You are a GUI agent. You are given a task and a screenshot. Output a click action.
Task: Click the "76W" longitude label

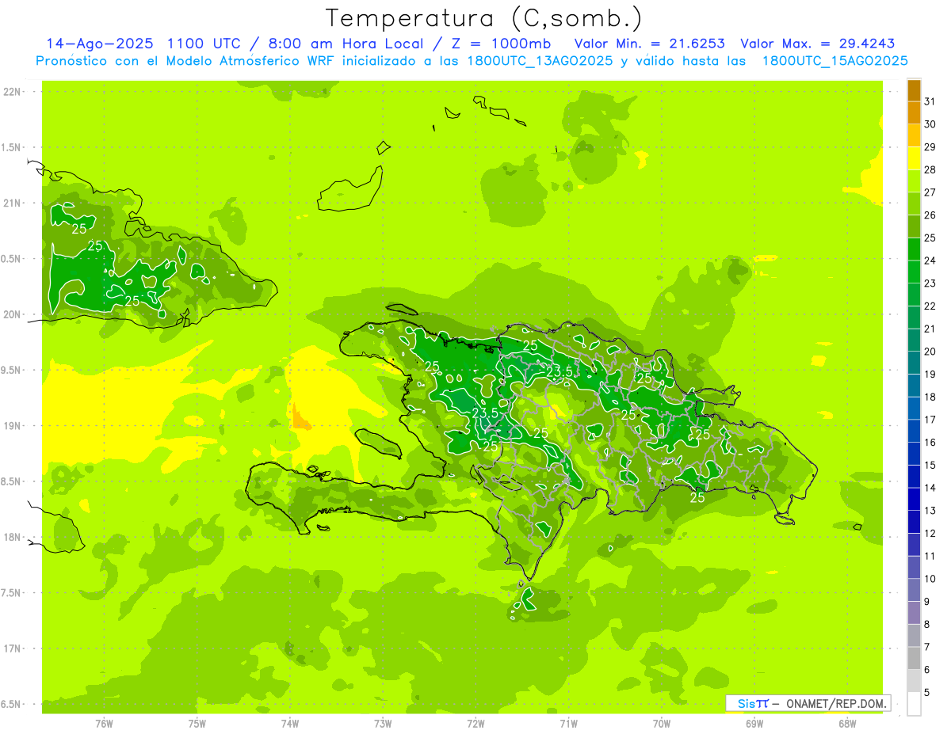[104, 723]
